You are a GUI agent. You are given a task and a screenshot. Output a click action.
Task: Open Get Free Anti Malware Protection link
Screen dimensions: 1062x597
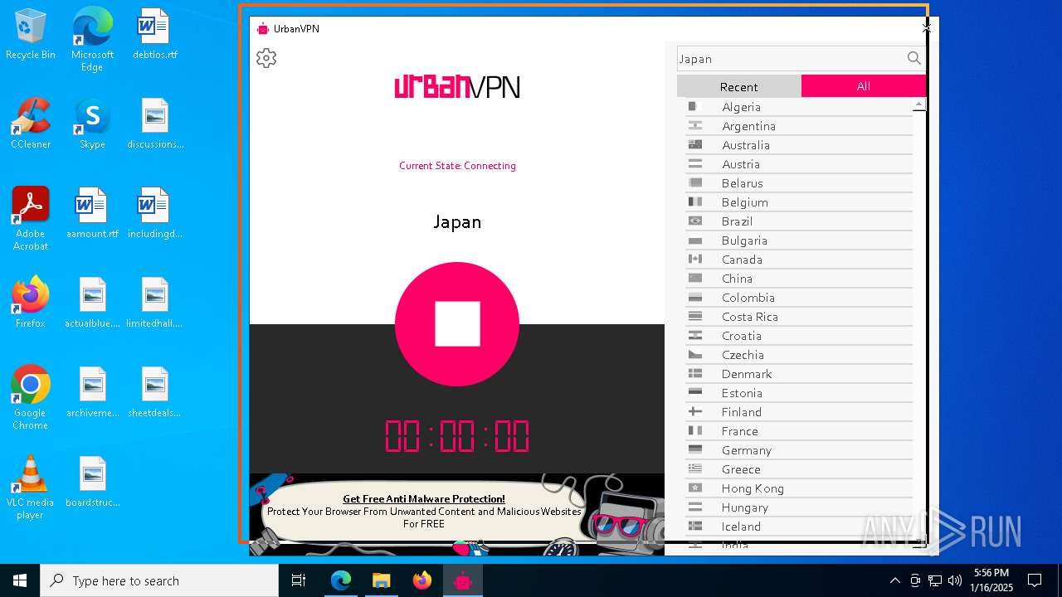(x=424, y=499)
